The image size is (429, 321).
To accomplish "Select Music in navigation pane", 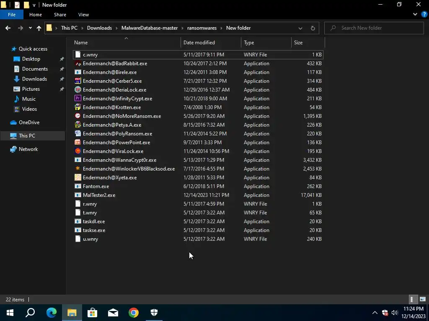I will [x=29, y=99].
